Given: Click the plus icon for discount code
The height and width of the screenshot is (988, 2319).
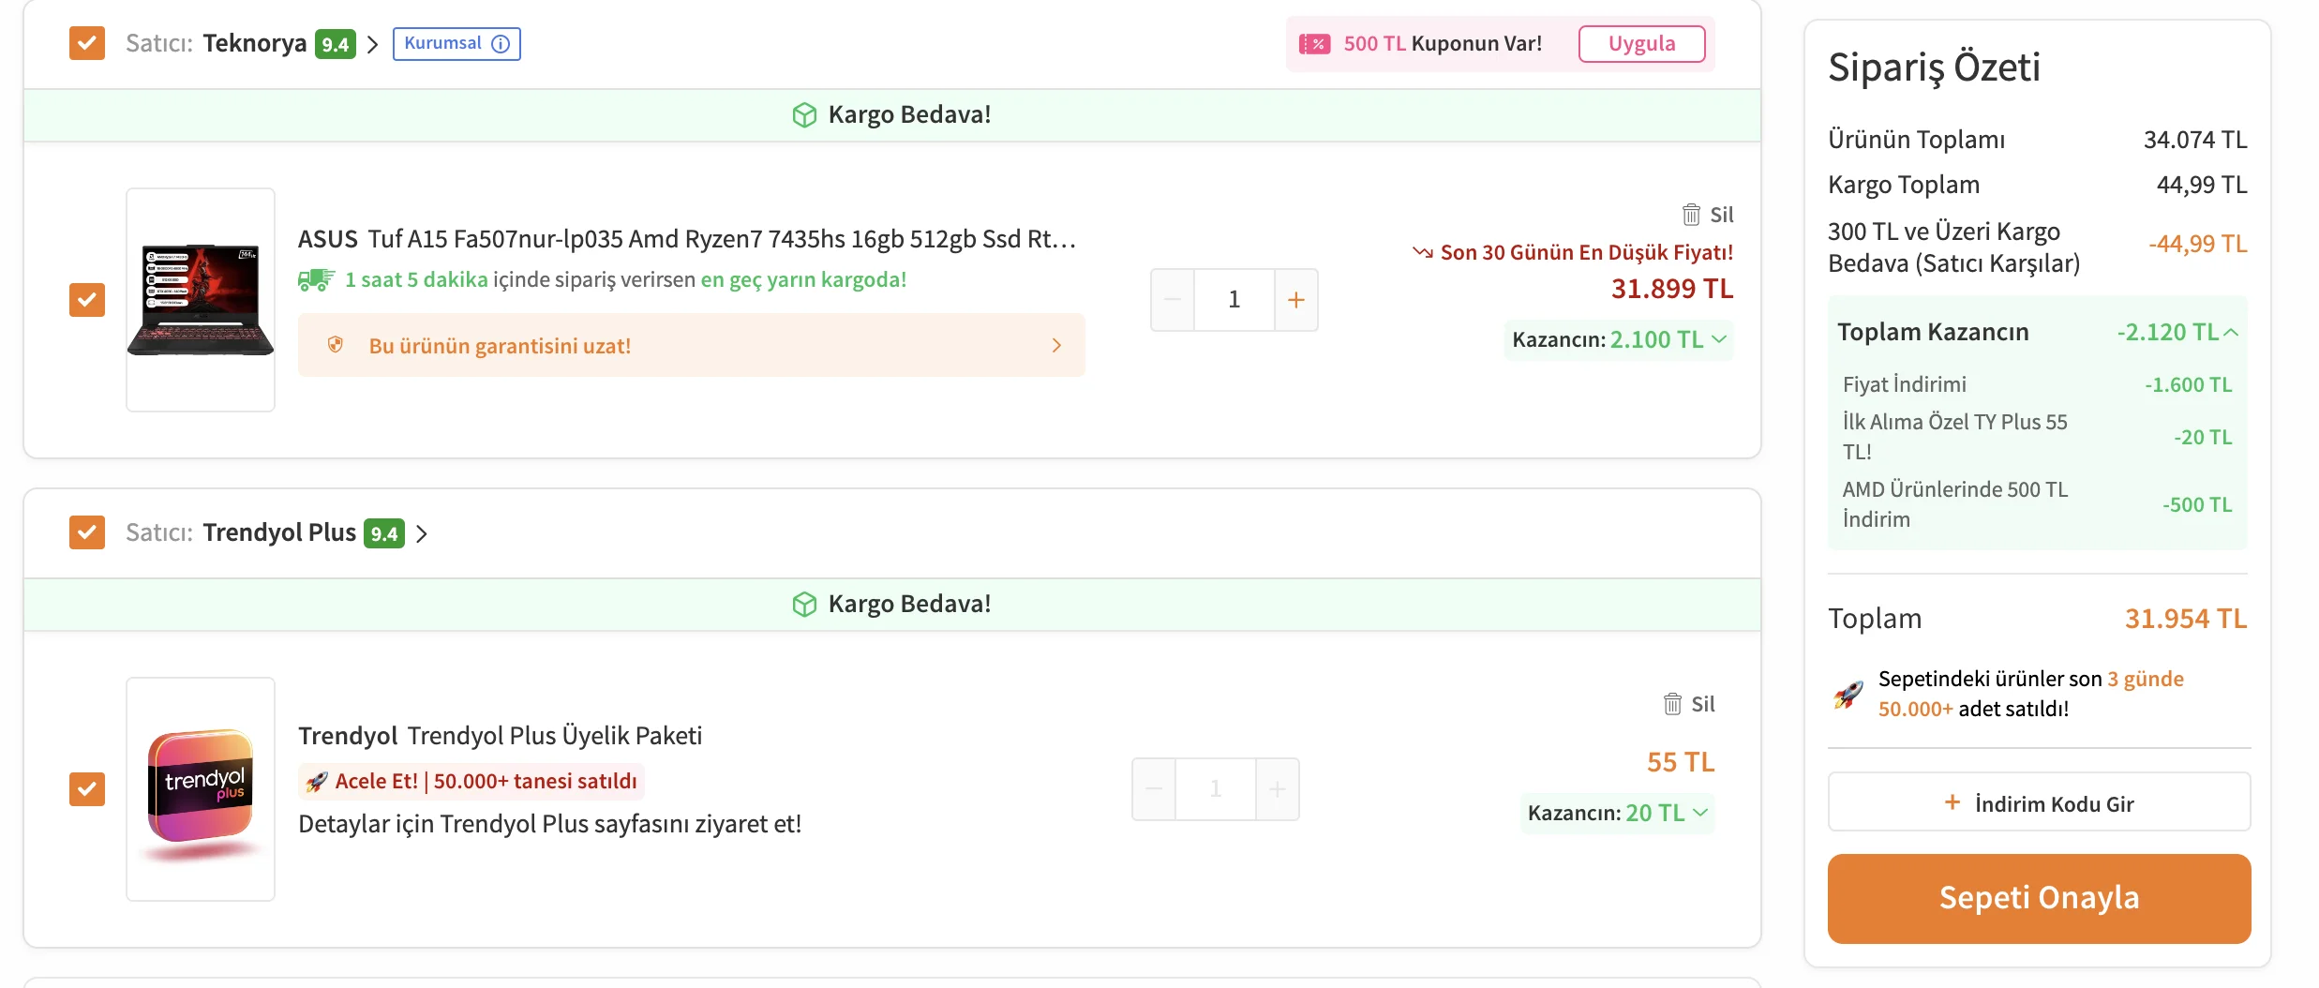Looking at the screenshot, I should 1952,802.
